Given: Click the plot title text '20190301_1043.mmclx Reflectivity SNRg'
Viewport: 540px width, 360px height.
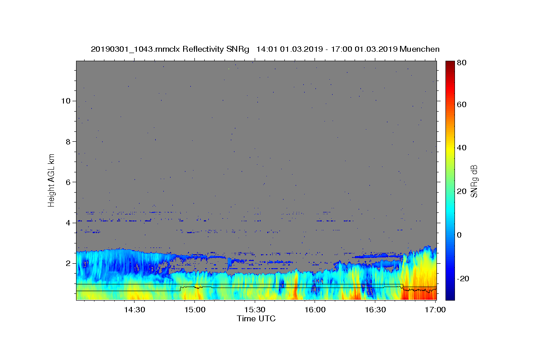Looking at the screenshot, I should pyautogui.click(x=170, y=49).
